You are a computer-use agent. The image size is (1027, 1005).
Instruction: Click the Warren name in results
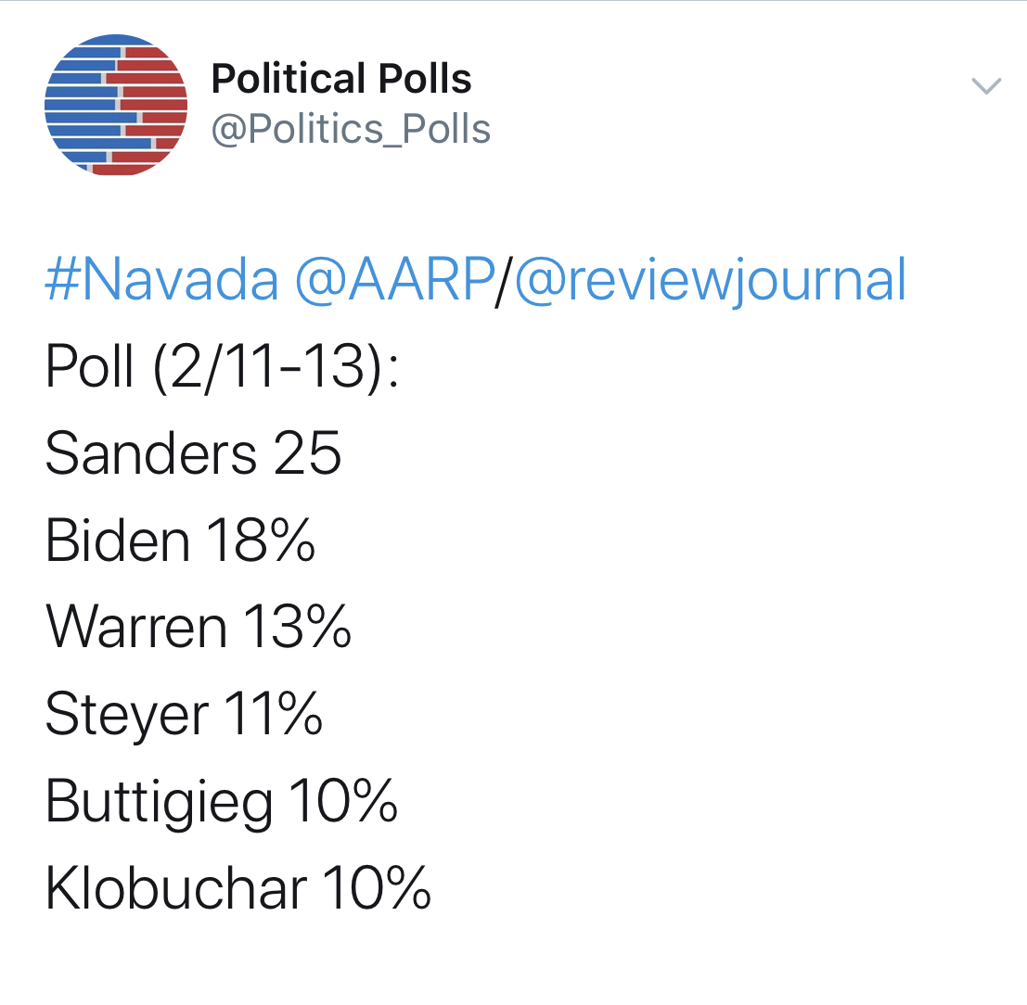click(136, 628)
